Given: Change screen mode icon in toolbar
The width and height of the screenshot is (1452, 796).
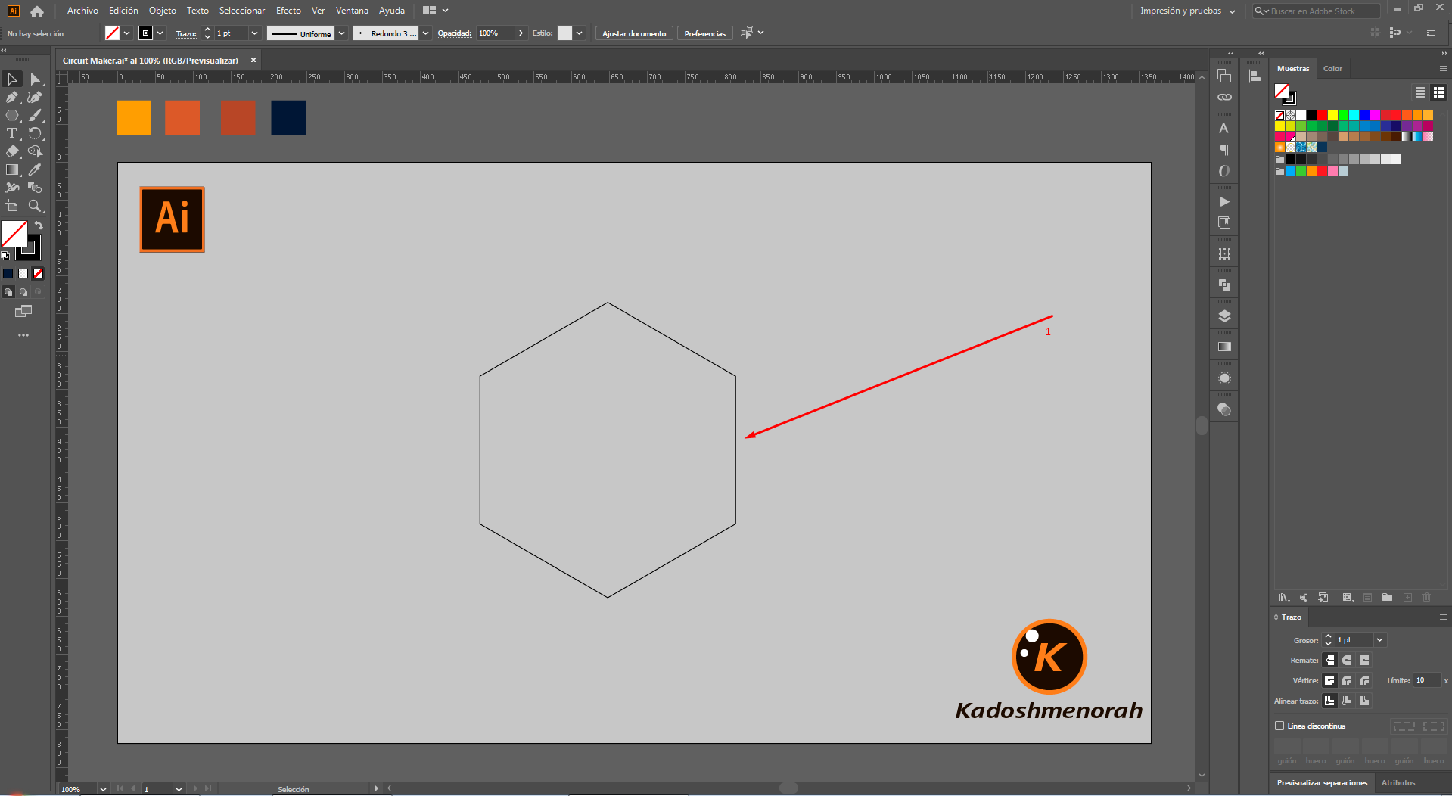Looking at the screenshot, I should 23,311.
